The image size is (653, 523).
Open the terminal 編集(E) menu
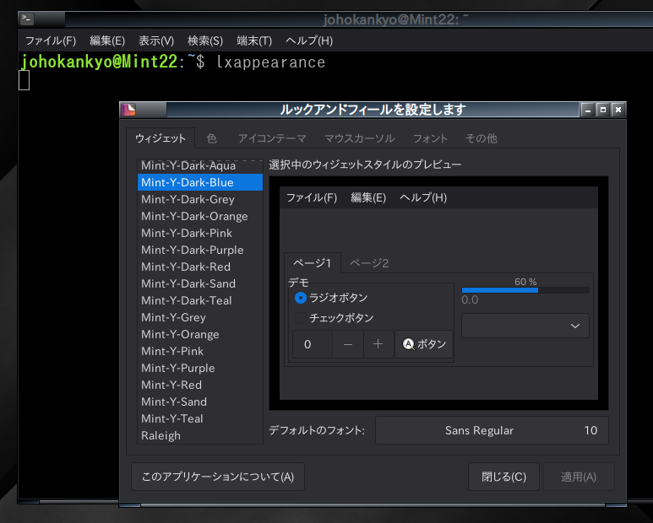pyautogui.click(x=107, y=40)
